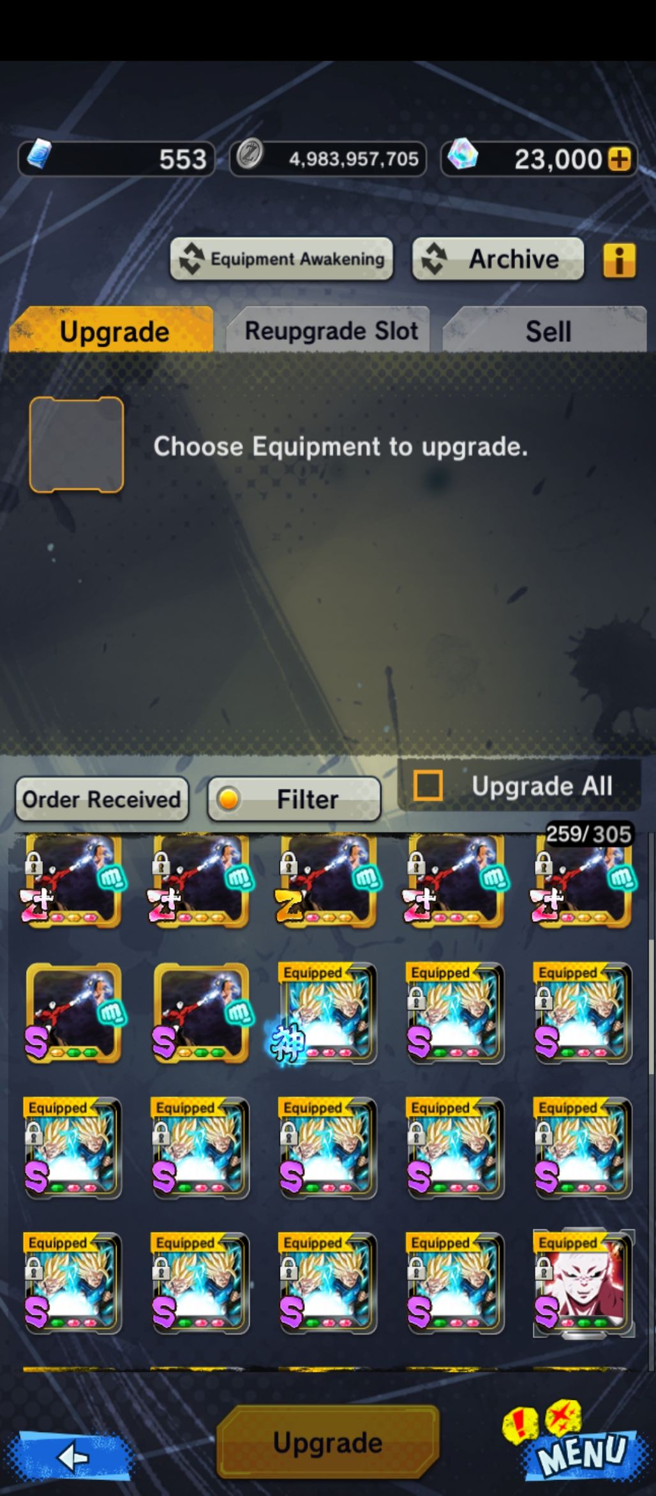Check the Upgrade All checkbox
Viewport: 656px width, 1496px height.
(428, 785)
